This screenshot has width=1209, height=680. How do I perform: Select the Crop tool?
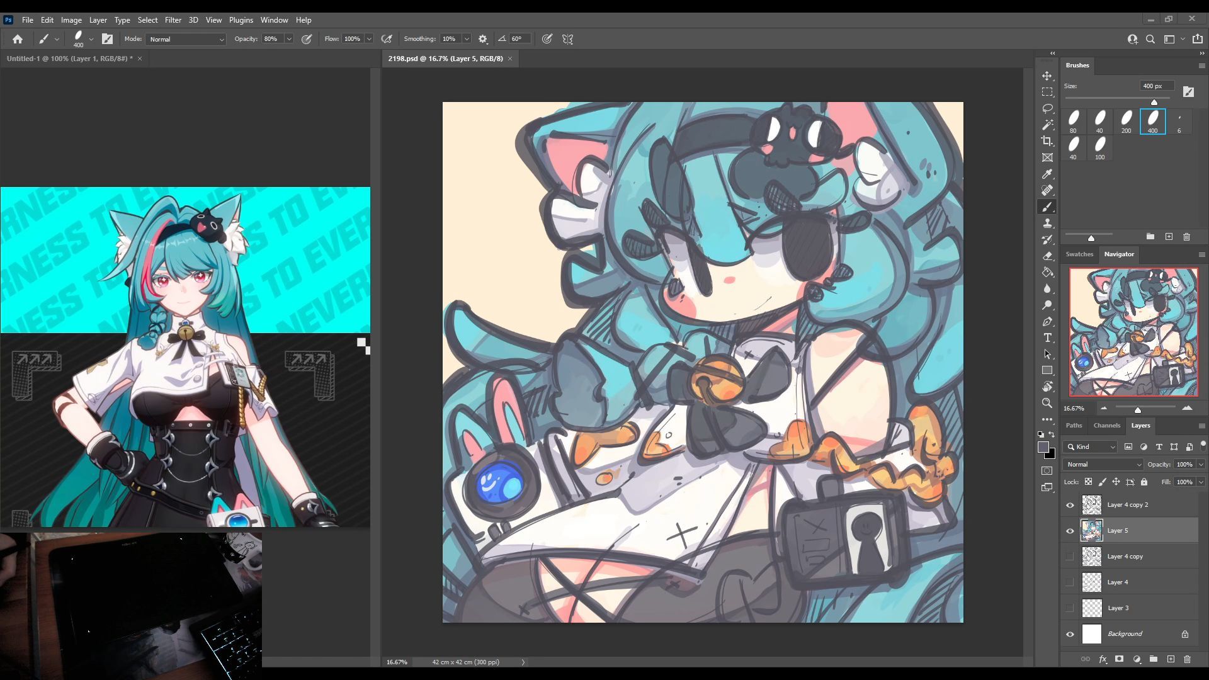[x=1047, y=141]
